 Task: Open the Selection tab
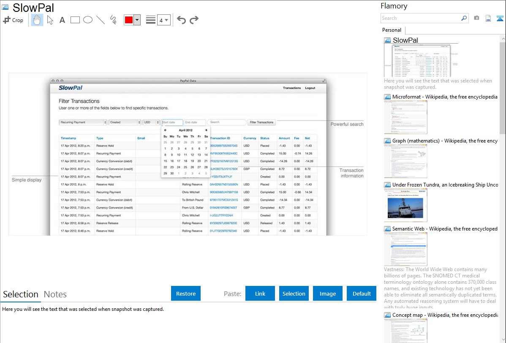click(x=21, y=294)
